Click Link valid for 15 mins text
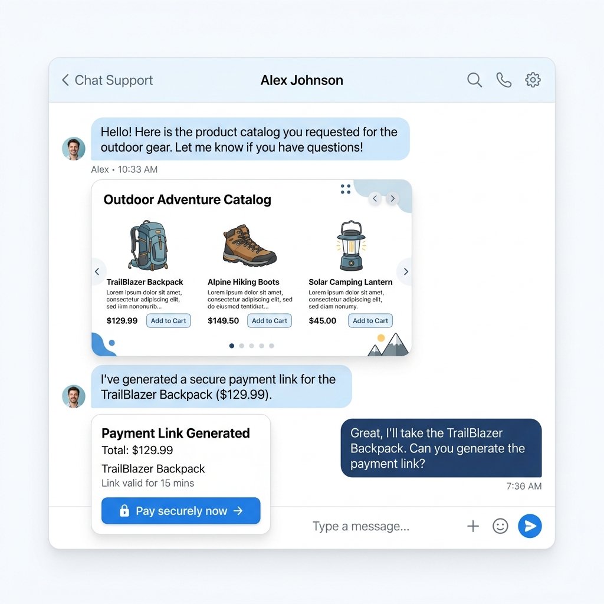The width and height of the screenshot is (604, 604). point(148,483)
